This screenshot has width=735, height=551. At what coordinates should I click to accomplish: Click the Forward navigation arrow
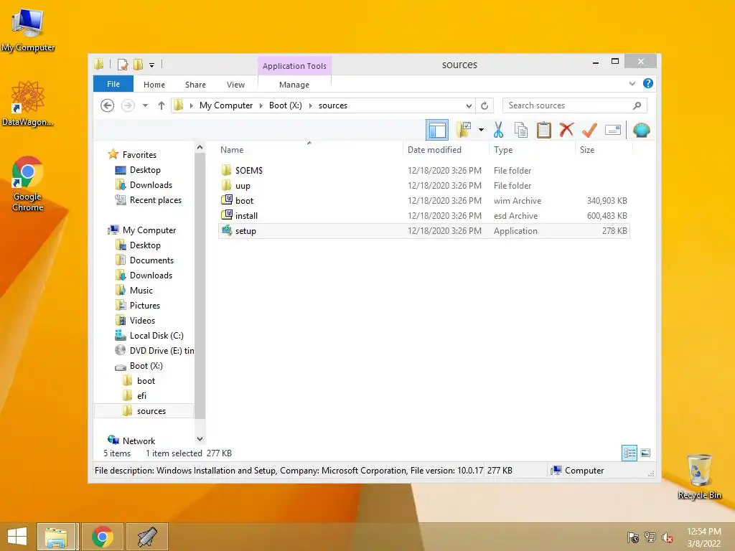[x=128, y=105]
